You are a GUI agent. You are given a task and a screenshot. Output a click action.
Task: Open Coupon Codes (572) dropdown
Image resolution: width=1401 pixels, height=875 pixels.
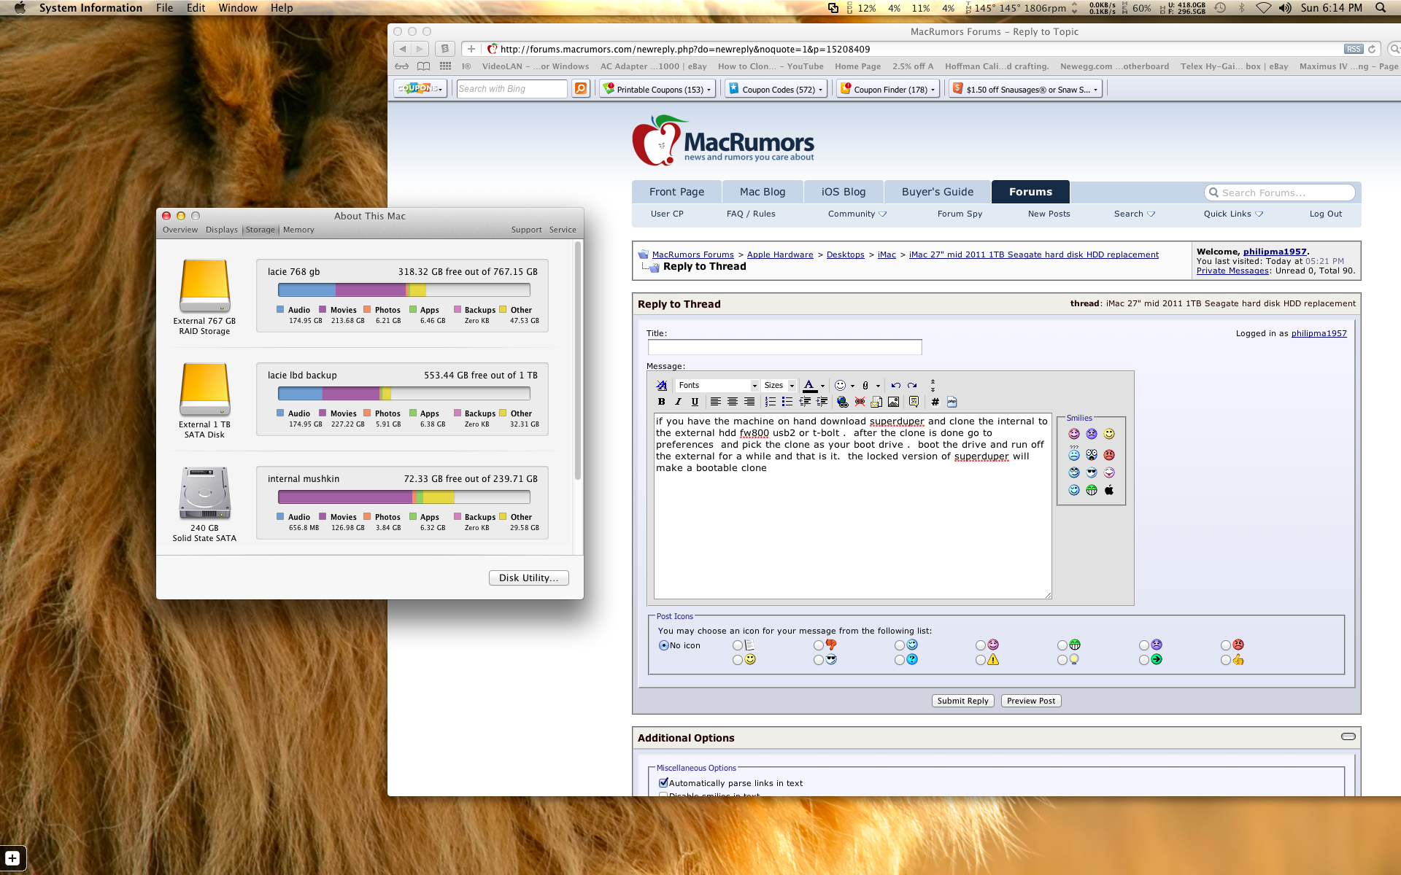pyautogui.click(x=775, y=89)
